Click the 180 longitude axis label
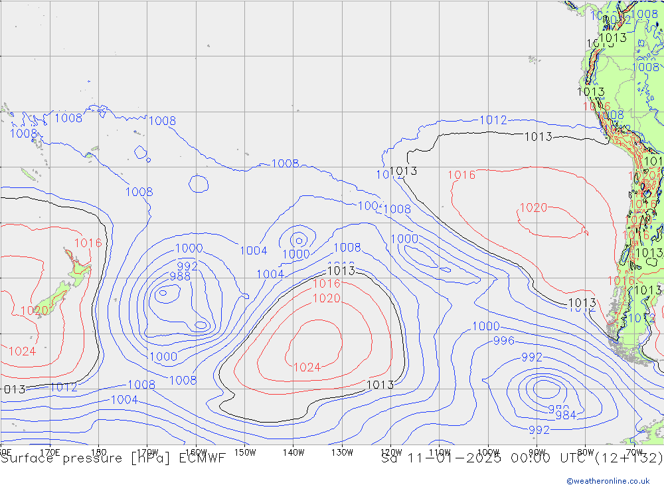The height and width of the screenshot is (487, 664). (98, 452)
